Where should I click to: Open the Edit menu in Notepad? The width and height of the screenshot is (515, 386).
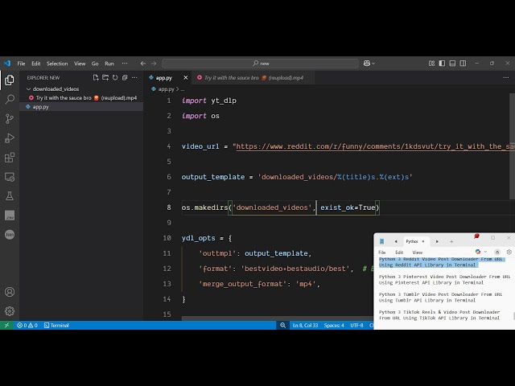pyautogui.click(x=399, y=252)
